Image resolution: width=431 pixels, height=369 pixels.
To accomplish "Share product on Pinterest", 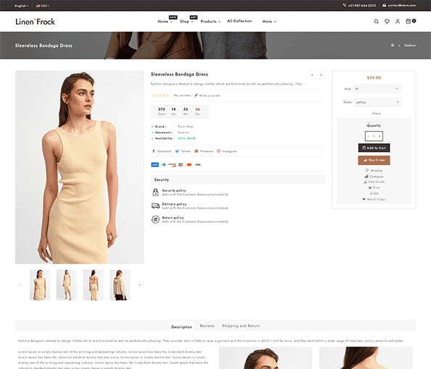I will [204, 151].
